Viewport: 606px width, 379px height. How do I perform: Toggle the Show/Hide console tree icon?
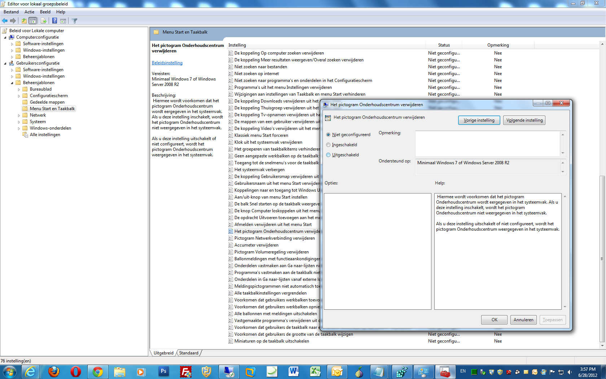pos(33,21)
